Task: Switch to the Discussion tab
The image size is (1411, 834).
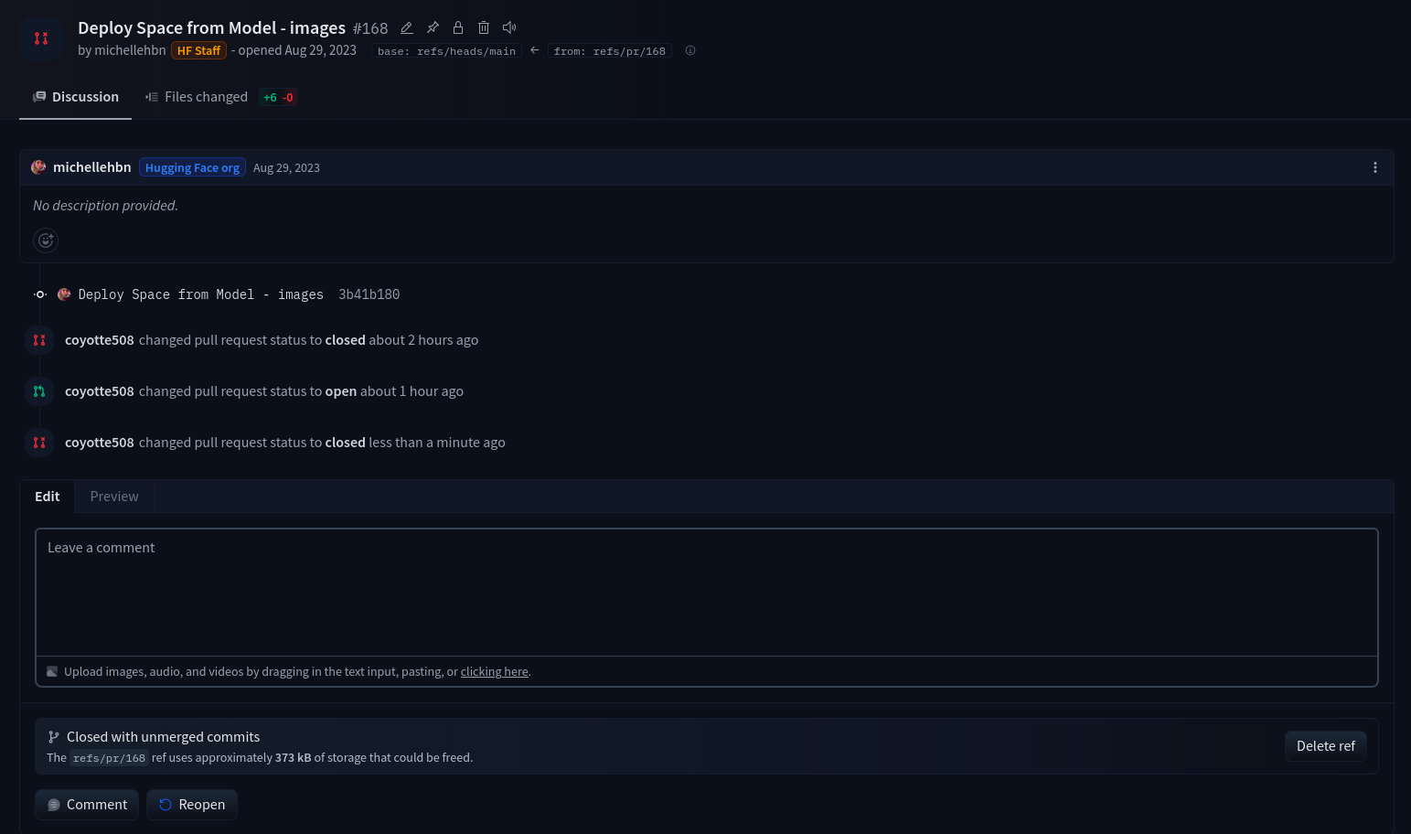Action: (76, 97)
